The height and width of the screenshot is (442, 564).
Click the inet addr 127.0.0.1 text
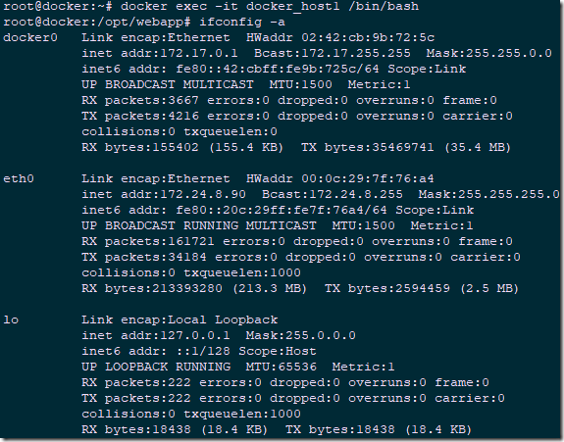tap(156, 335)
